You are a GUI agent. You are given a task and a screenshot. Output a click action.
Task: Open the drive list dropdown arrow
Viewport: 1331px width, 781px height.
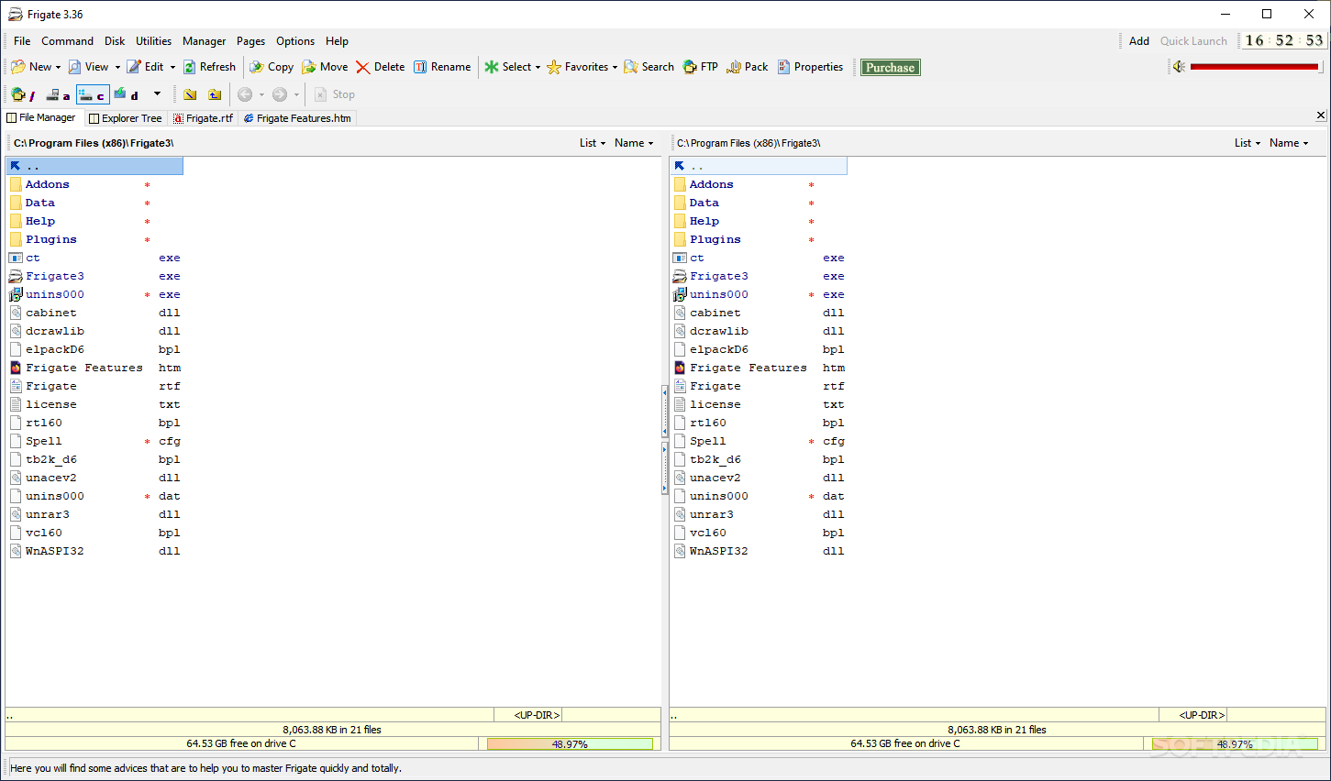(157, 93)
